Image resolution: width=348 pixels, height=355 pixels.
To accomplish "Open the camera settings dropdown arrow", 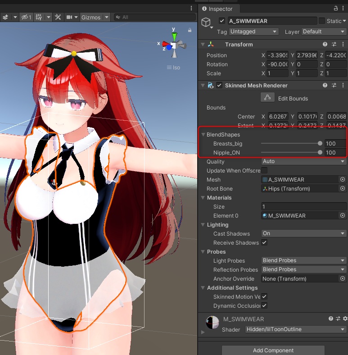I will point(76,17).
